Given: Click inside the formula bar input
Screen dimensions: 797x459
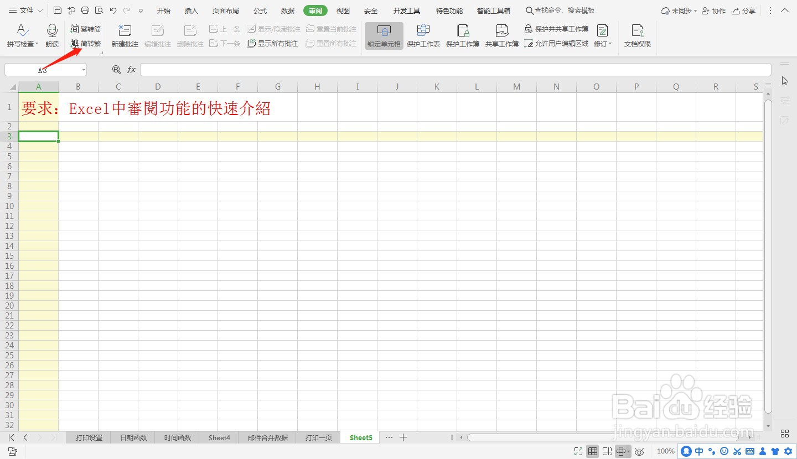Looking at the screenshot, I should coord(456,70).
